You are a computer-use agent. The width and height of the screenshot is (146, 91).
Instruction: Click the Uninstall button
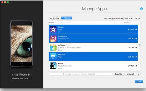click(x=130, y=74)
